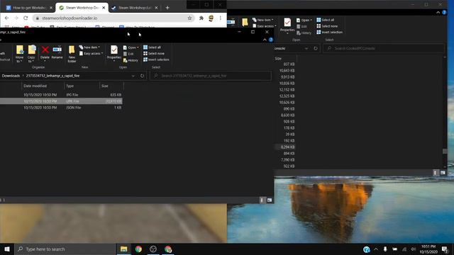Go back in Chrome

pos(6,18)
